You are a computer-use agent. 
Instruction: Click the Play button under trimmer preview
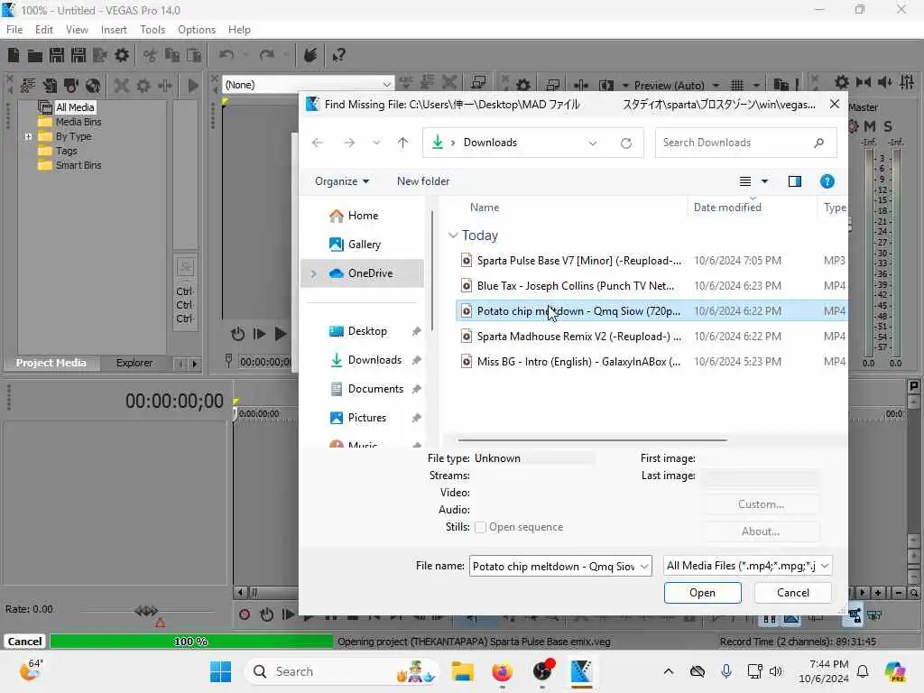coord(281,334)
